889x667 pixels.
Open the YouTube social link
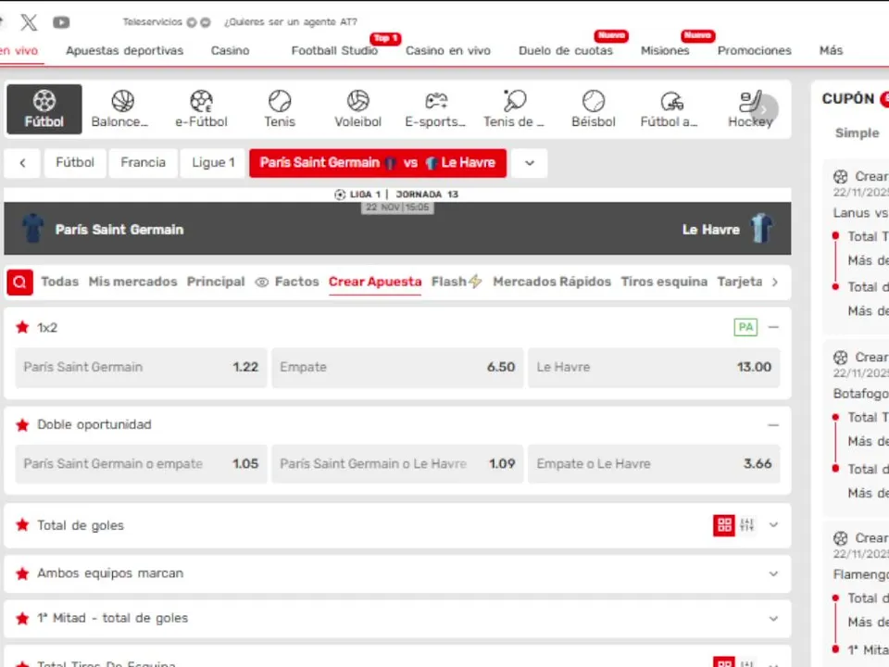point(61,22)
